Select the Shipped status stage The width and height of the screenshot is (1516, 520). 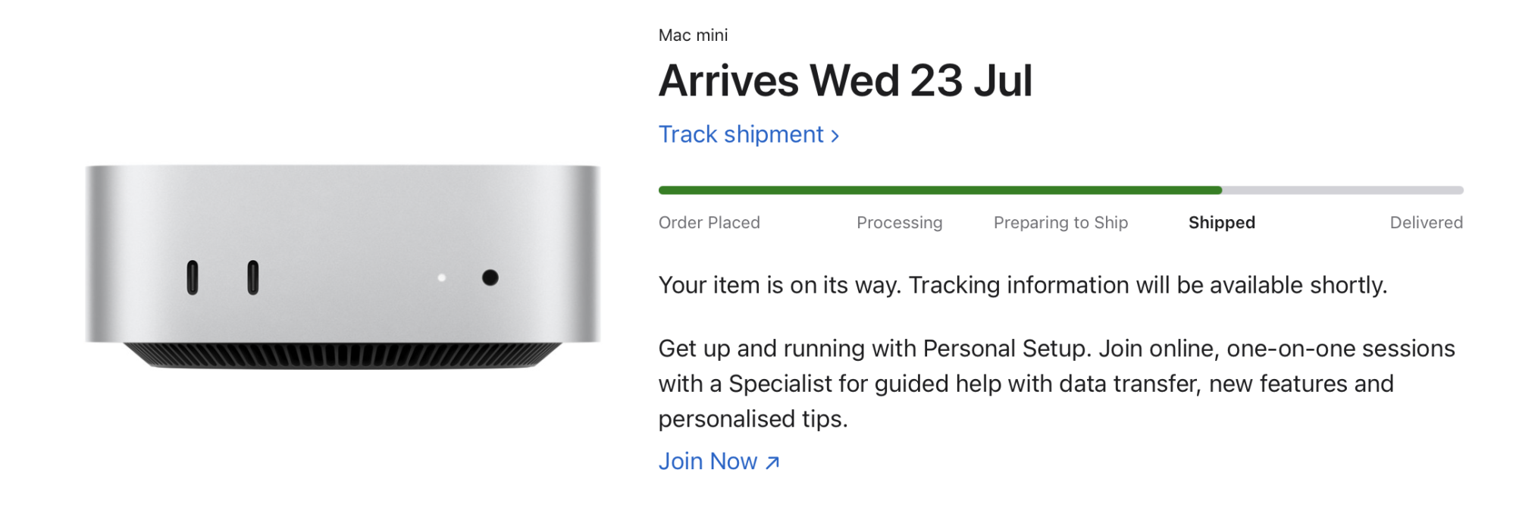click(1220, 222)
